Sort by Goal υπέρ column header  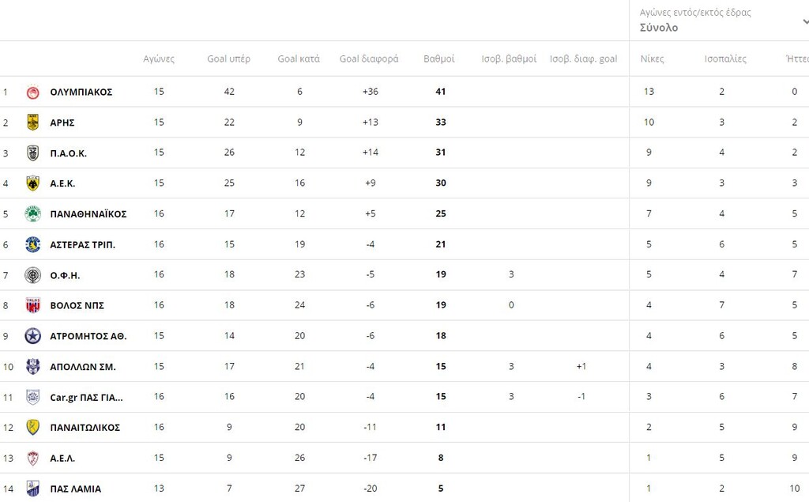(x=228, y=59)
